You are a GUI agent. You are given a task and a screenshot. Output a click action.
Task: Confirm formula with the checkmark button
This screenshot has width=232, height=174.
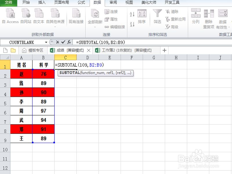[x=63, y=42]
